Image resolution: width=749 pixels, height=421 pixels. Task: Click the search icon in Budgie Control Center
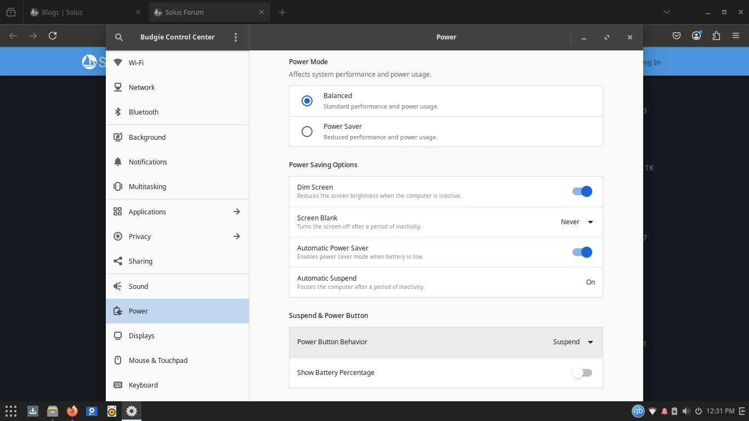pos(119,37)
